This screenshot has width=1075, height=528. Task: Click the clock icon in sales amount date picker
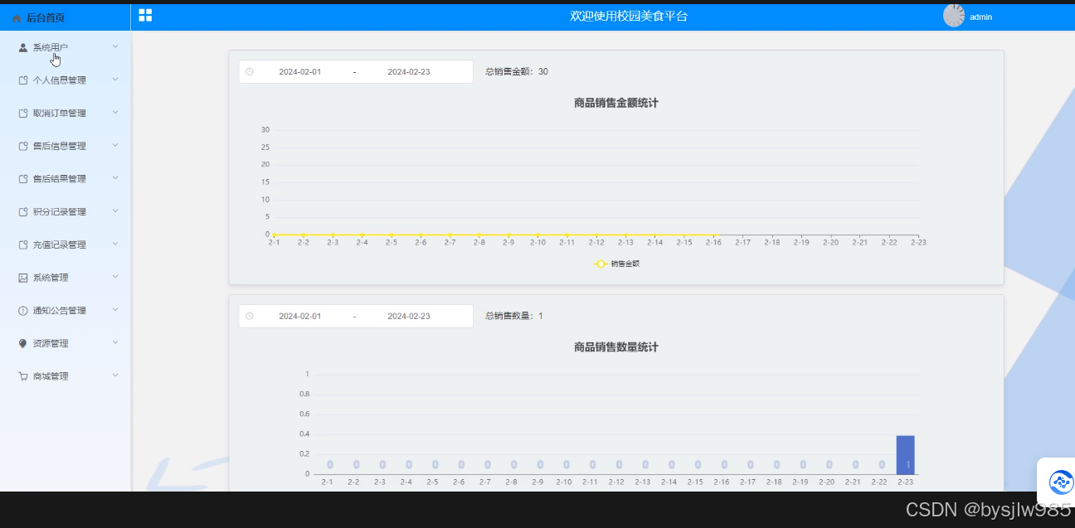[x=250, y=72]
